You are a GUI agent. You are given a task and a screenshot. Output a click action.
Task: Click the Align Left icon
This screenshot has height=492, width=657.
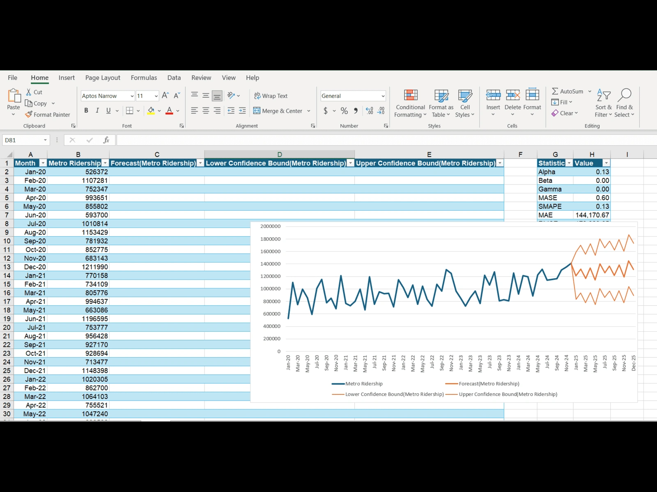point(195,111)
